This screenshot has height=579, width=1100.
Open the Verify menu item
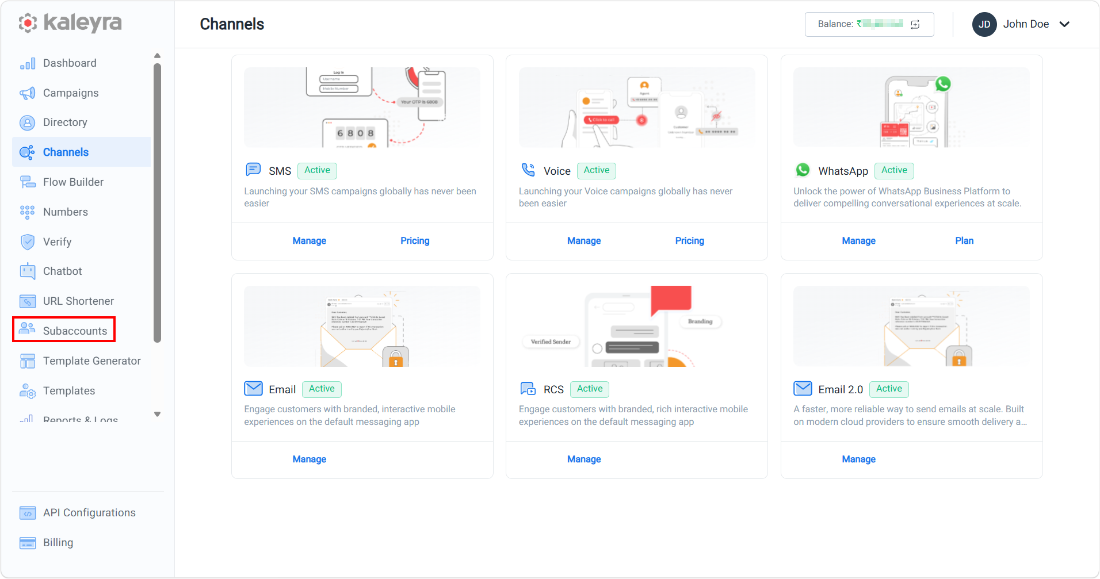point(57,242)
